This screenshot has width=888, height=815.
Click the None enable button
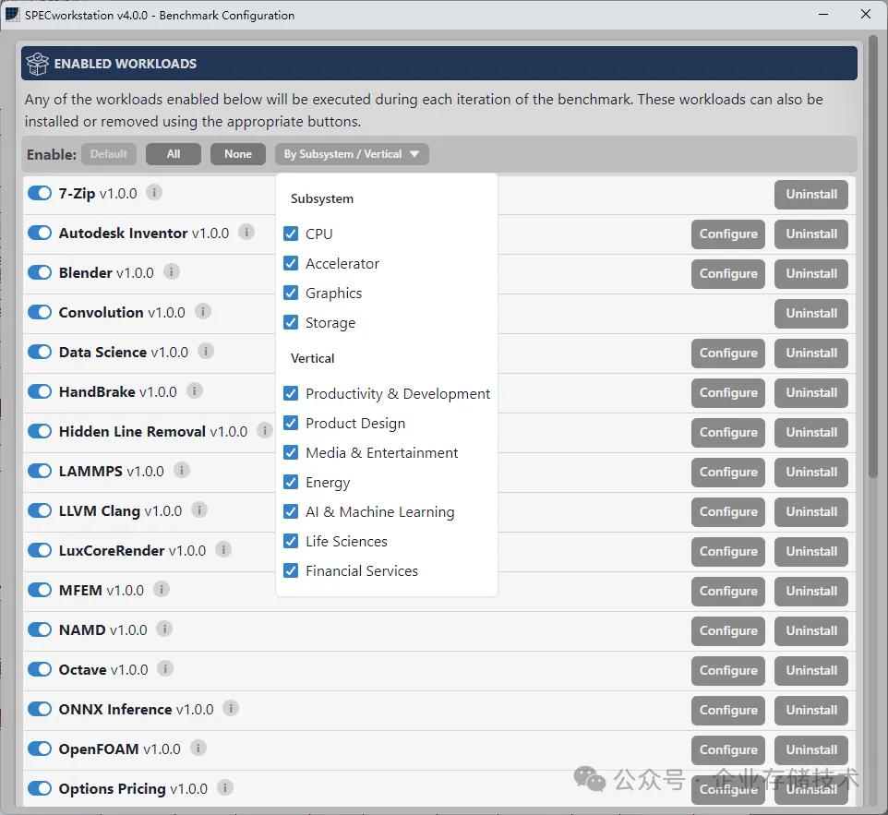tap(237, 154)
